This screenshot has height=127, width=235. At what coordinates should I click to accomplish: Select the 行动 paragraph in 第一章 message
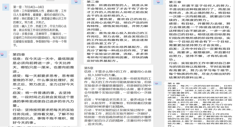pos(40,40)
